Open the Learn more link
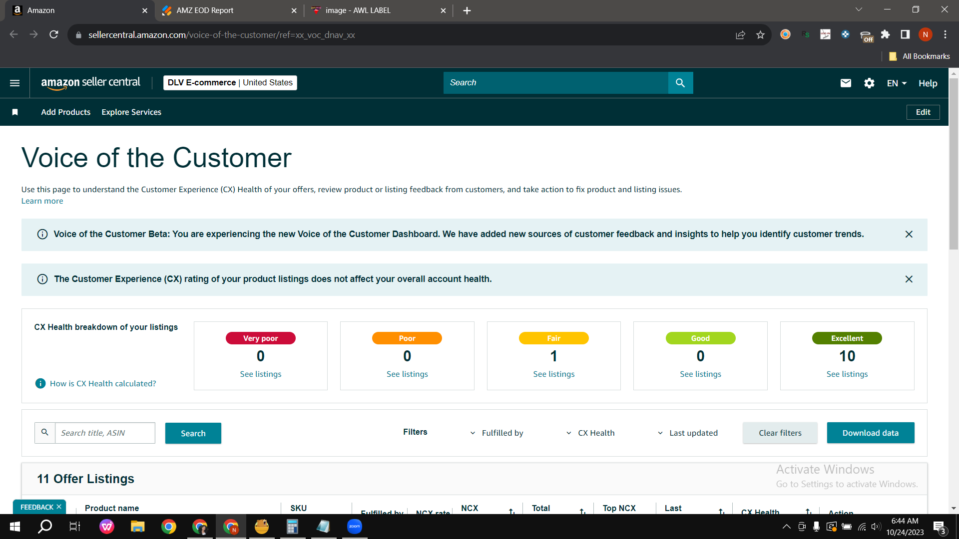The image size is (959, 539). pos(42,201)
